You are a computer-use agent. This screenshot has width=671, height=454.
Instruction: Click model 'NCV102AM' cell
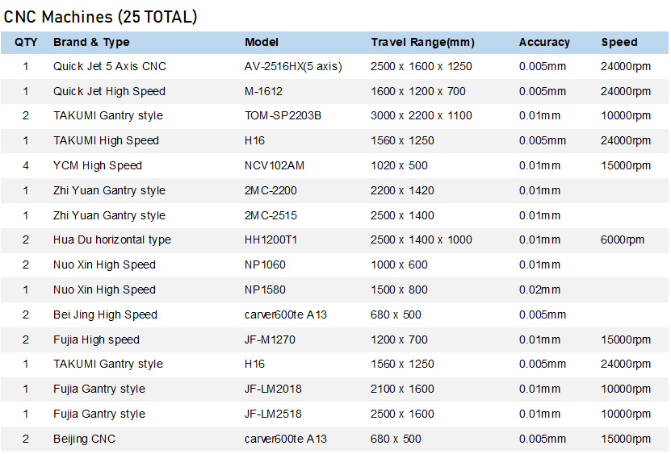[x=275, y=165]
